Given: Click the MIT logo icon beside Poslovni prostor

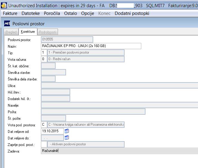Looking at the screenshot, I should [x=7, y=24].
